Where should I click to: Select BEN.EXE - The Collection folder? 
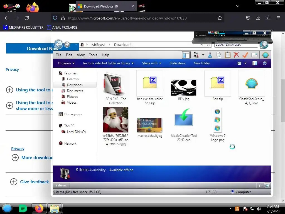pyautogui.click(x=116, y=88)
